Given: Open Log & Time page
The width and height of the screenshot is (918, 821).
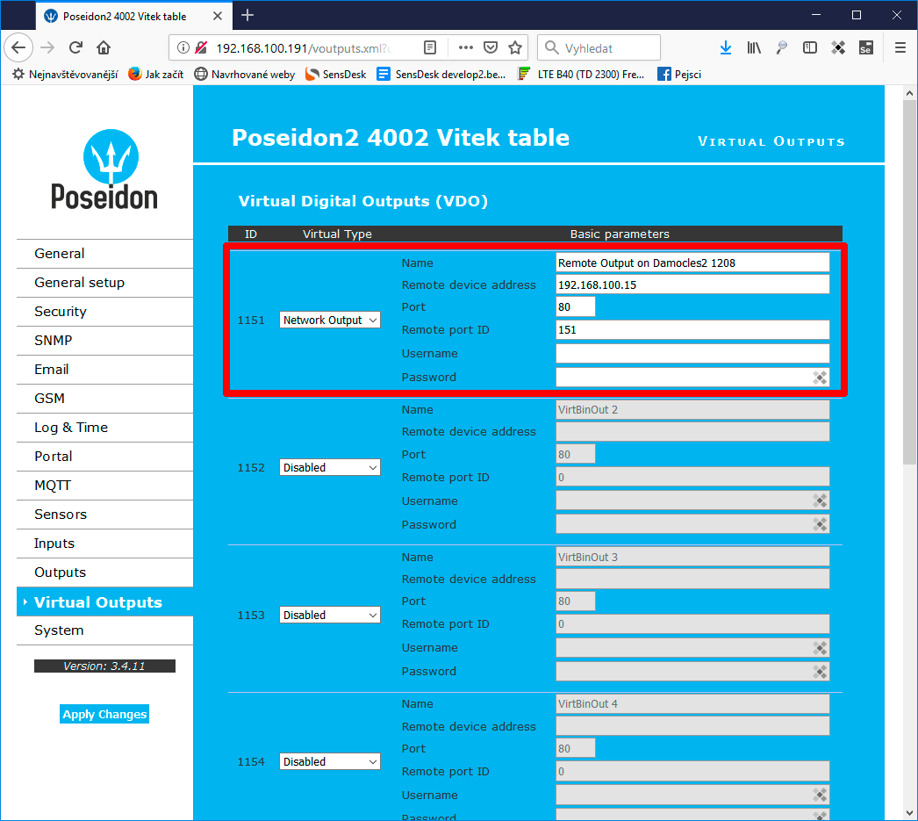Looking at the screenshot, I should tap(104, 428).
